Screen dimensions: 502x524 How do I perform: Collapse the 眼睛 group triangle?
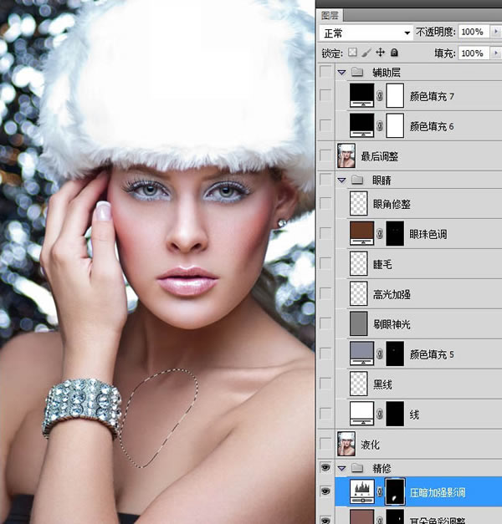click(x=341, y=181)
